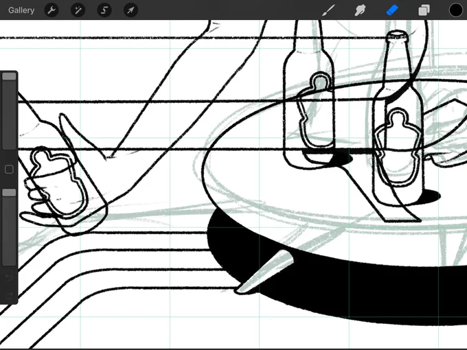The width and height of the screenshot is (467, 350).
Task: Open the black color picker circle
Action: [456, 10]
